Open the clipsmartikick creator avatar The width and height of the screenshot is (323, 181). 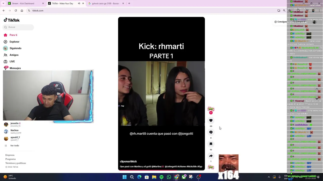pos(211,109)
